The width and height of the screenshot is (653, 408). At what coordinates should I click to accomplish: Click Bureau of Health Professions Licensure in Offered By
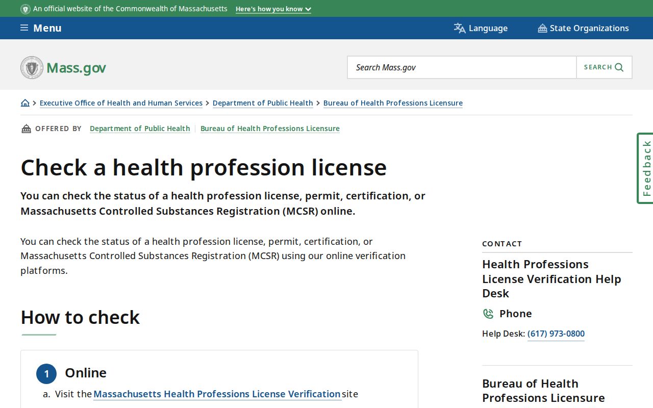270,129
